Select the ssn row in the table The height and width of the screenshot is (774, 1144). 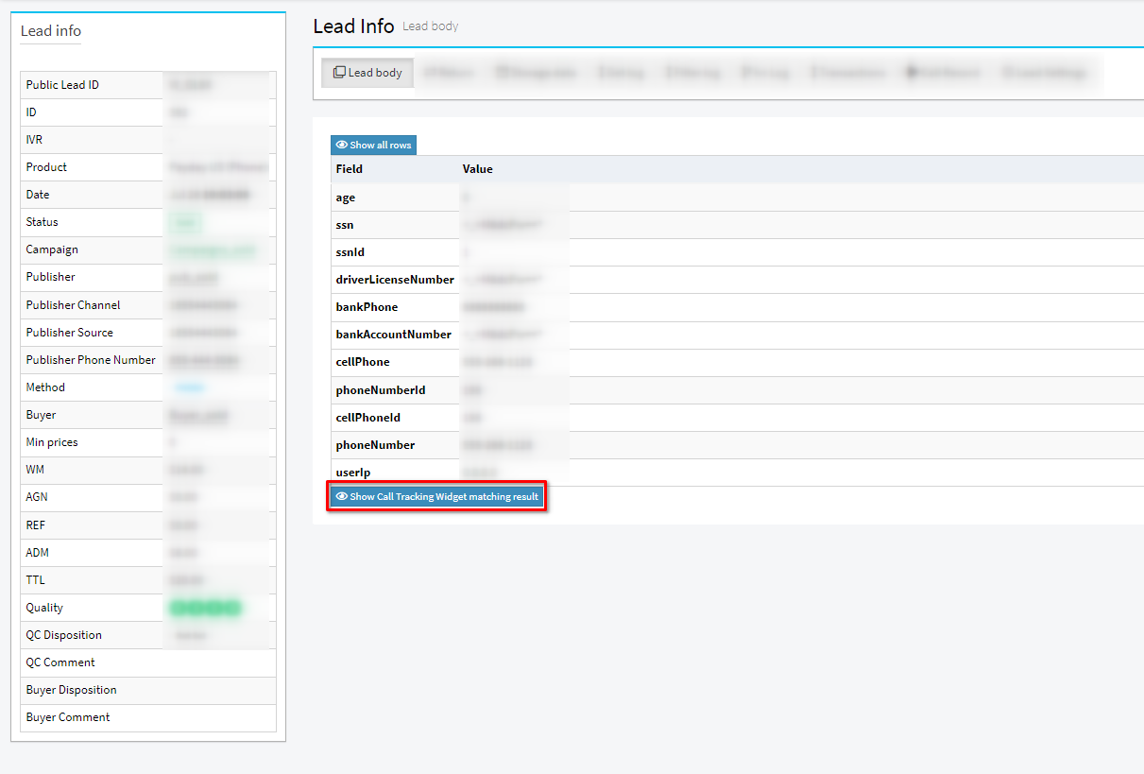(x=345, y=225)
